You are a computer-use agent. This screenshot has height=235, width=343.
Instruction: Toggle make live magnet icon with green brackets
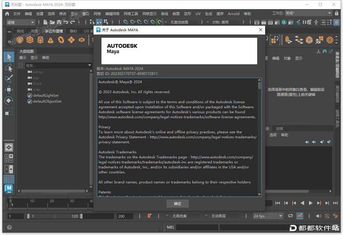pos(160,22)
